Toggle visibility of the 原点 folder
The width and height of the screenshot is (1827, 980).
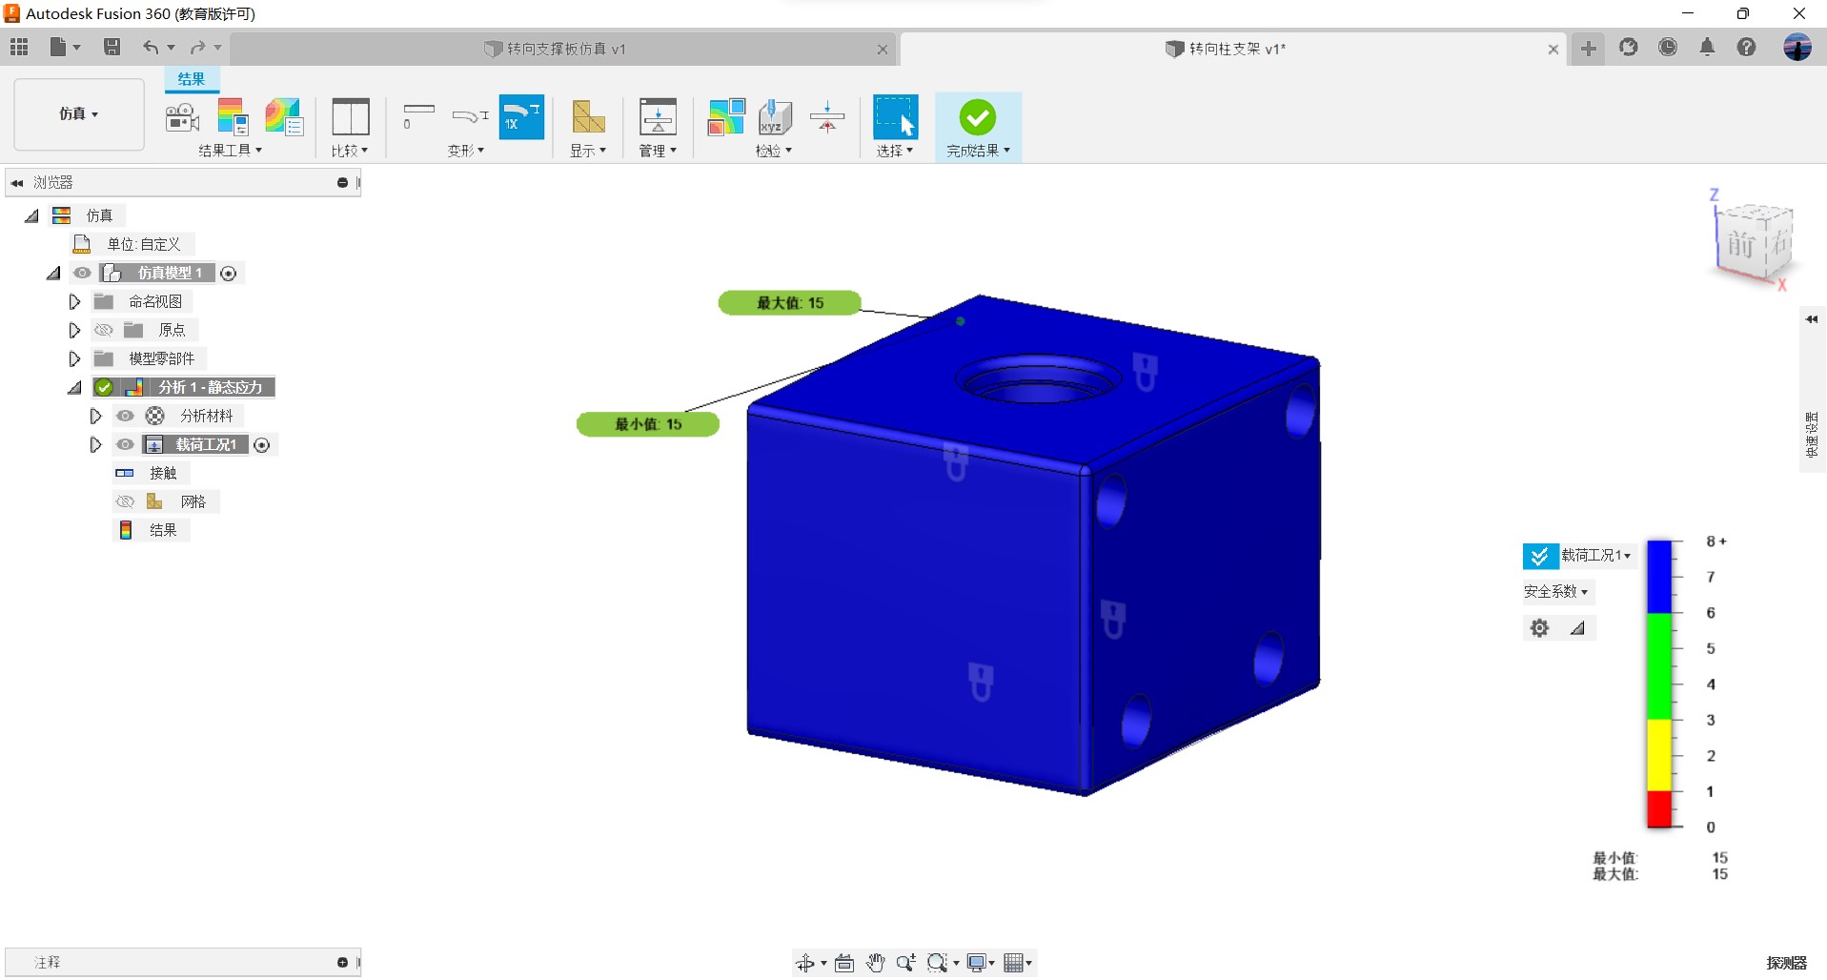point(104,330)
